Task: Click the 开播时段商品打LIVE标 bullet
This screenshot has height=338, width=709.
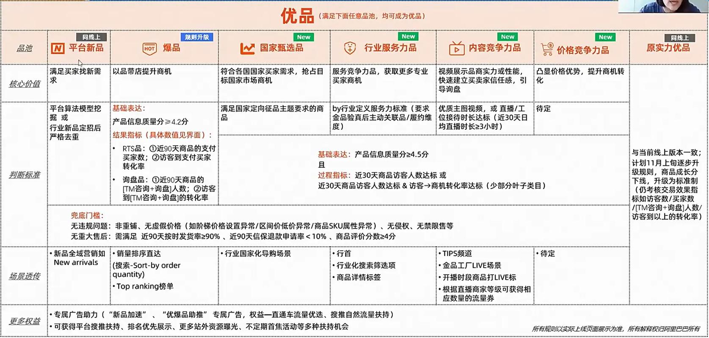Action: [477, 277]
